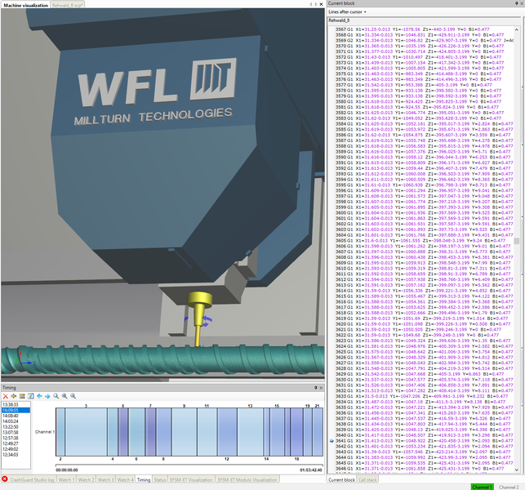
Task: Close the Machine visualization document tab
Action: pyautogui.click(x=321, y=4)
